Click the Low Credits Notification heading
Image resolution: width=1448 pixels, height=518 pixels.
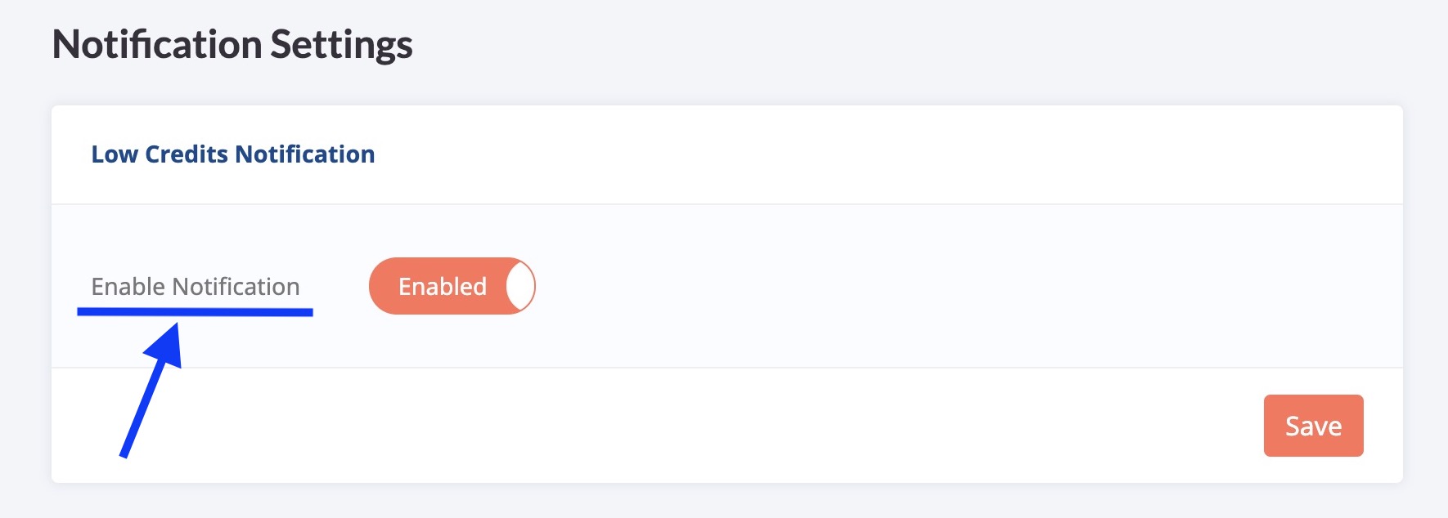[232, 154]
